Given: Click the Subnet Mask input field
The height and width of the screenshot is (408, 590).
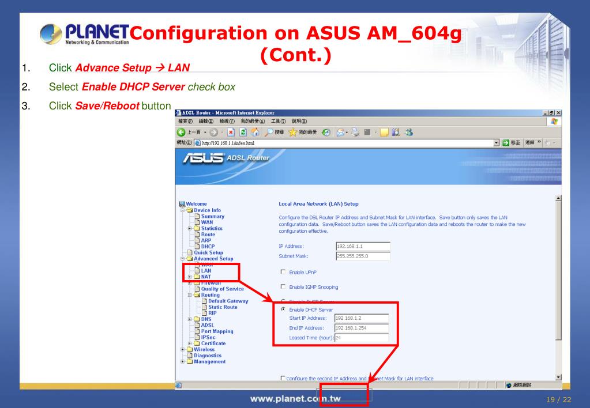Looking at the screenshot, I should click(363, 256).
